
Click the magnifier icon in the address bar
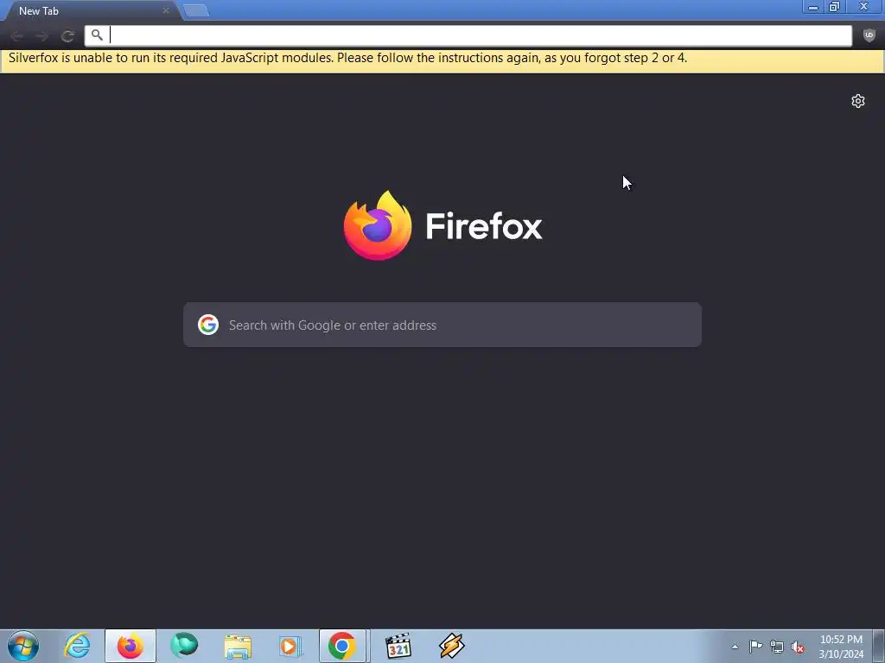pyautogui.click(x=97, y=35)
